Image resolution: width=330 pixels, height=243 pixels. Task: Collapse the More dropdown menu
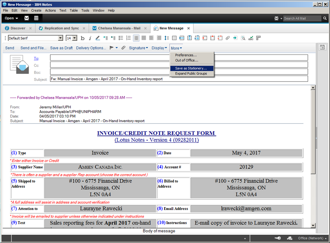click(176, 48)
